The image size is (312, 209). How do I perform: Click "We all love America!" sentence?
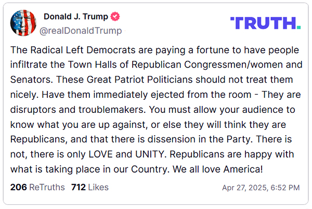218,169
